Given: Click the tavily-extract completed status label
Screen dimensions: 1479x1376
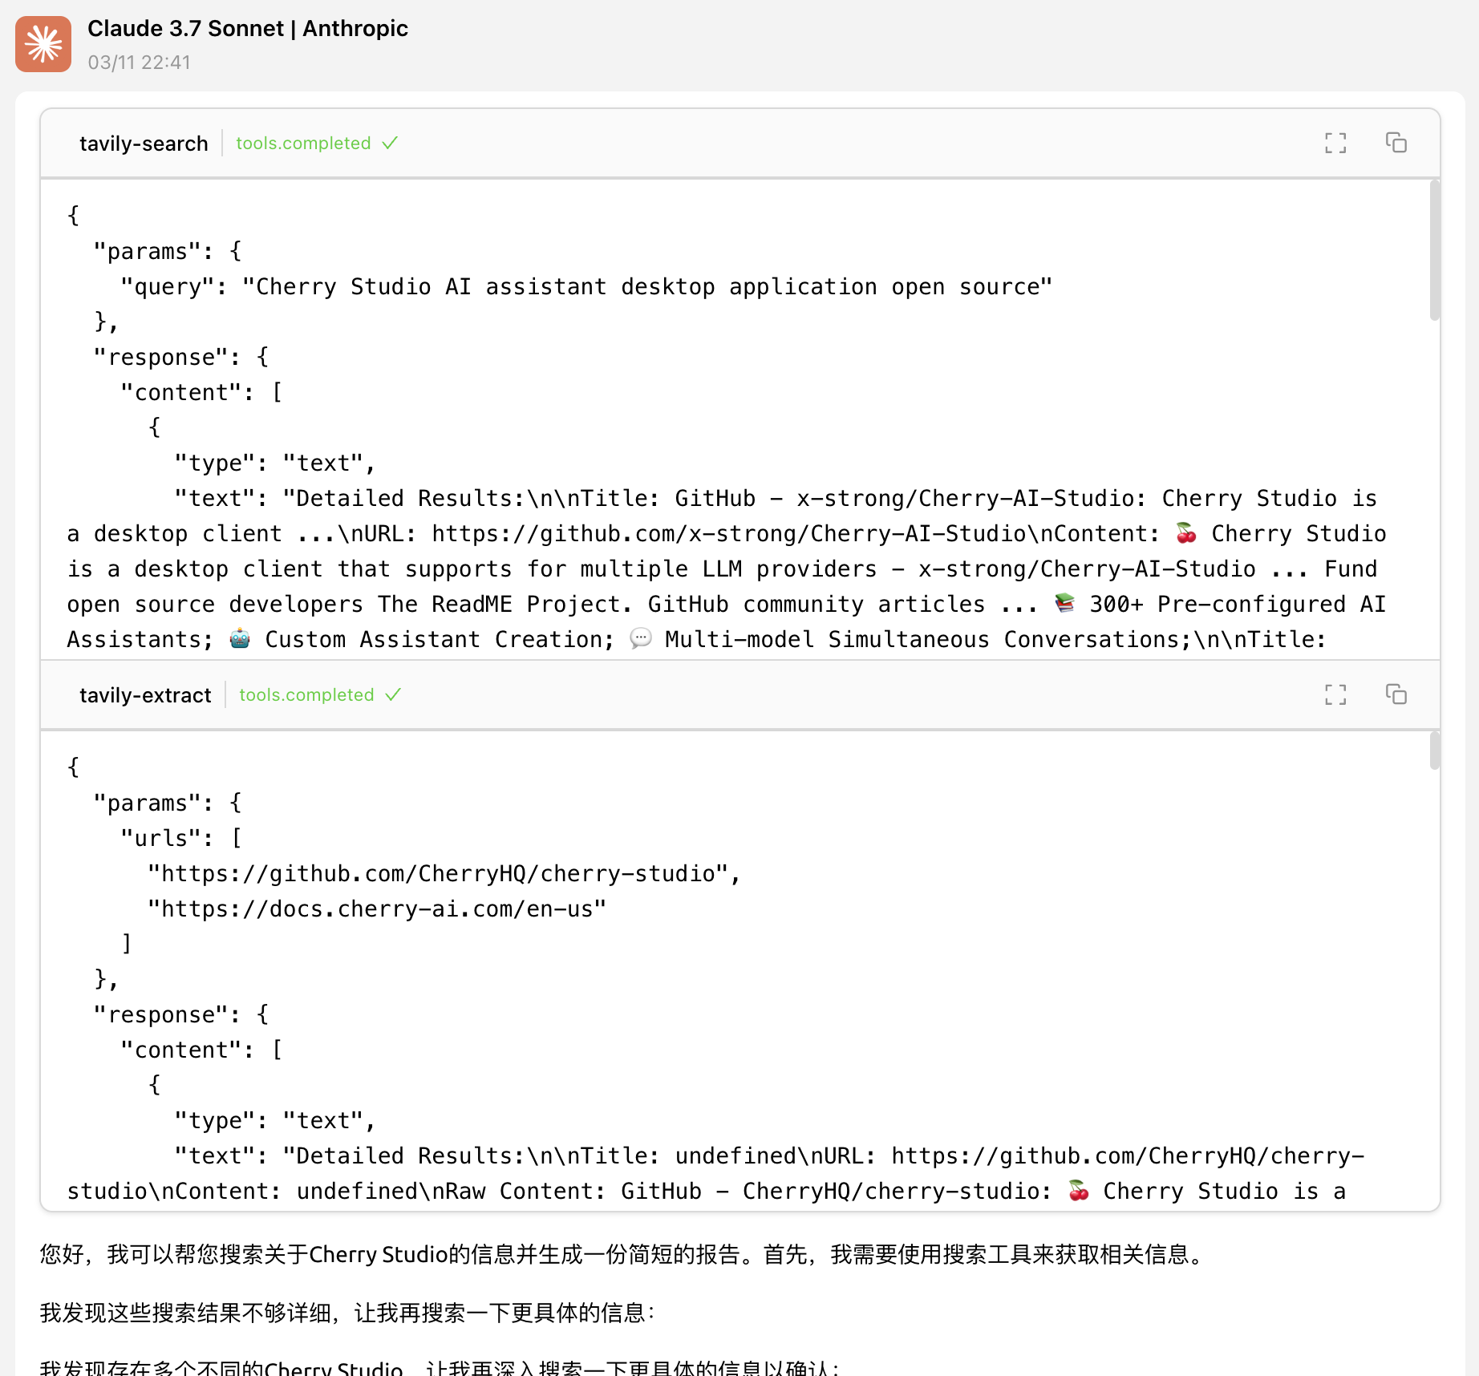Looking at the screenshot, I should click(320, 695).
